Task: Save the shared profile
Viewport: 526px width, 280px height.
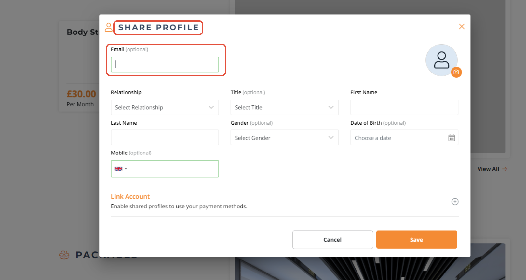Action: point(417,240)
